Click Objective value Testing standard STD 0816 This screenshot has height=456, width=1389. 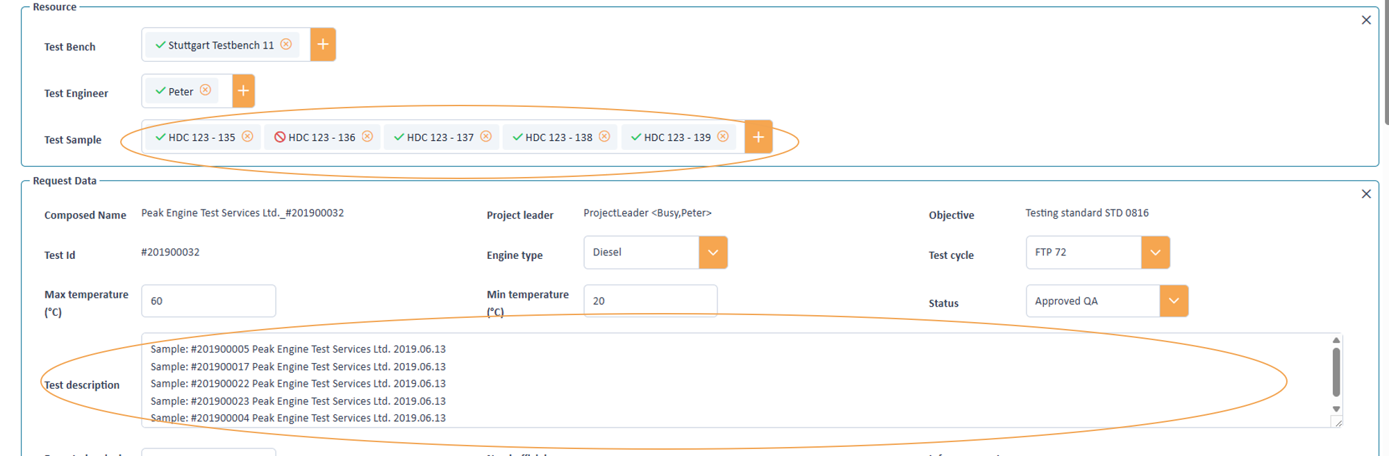point(1087,213)
